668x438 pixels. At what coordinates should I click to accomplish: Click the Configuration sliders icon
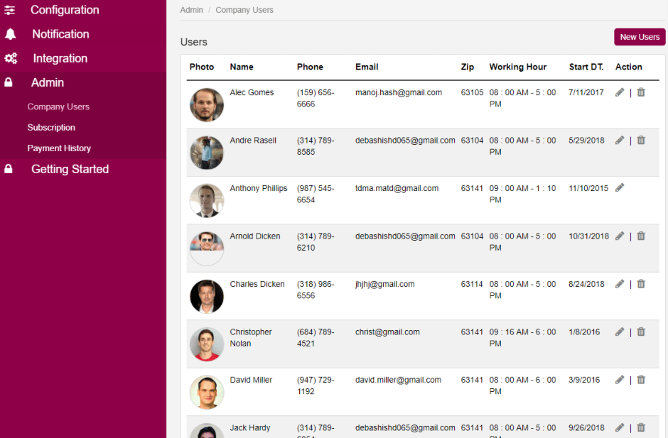(x=10, y=10)
